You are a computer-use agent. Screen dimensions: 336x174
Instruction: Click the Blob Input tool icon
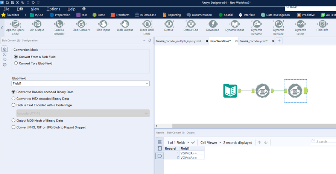click(x=103, y=24)
